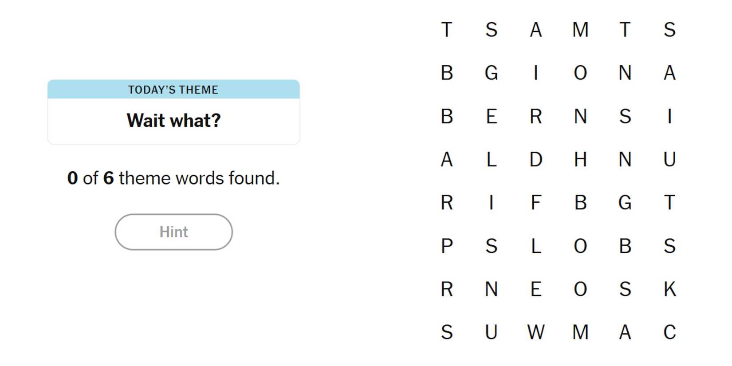732x366 pixels.
Task: Select the T in the top-left corner
Action: pyautogui.click(x=447, y=30)
